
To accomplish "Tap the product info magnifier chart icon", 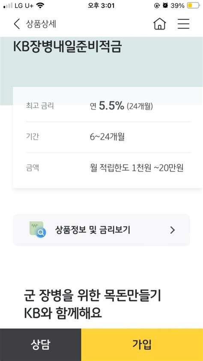I will pos(38,230).
